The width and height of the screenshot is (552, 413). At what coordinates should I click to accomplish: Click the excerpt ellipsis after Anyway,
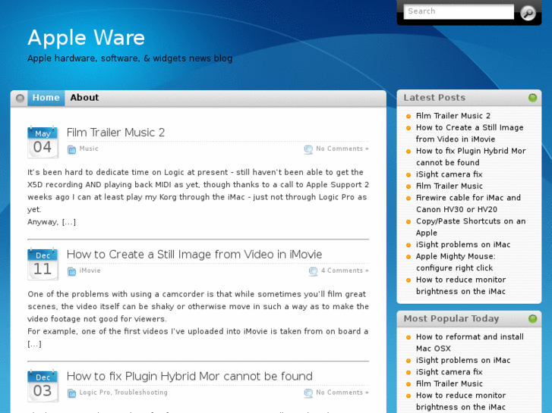click(x=69, y=222)
